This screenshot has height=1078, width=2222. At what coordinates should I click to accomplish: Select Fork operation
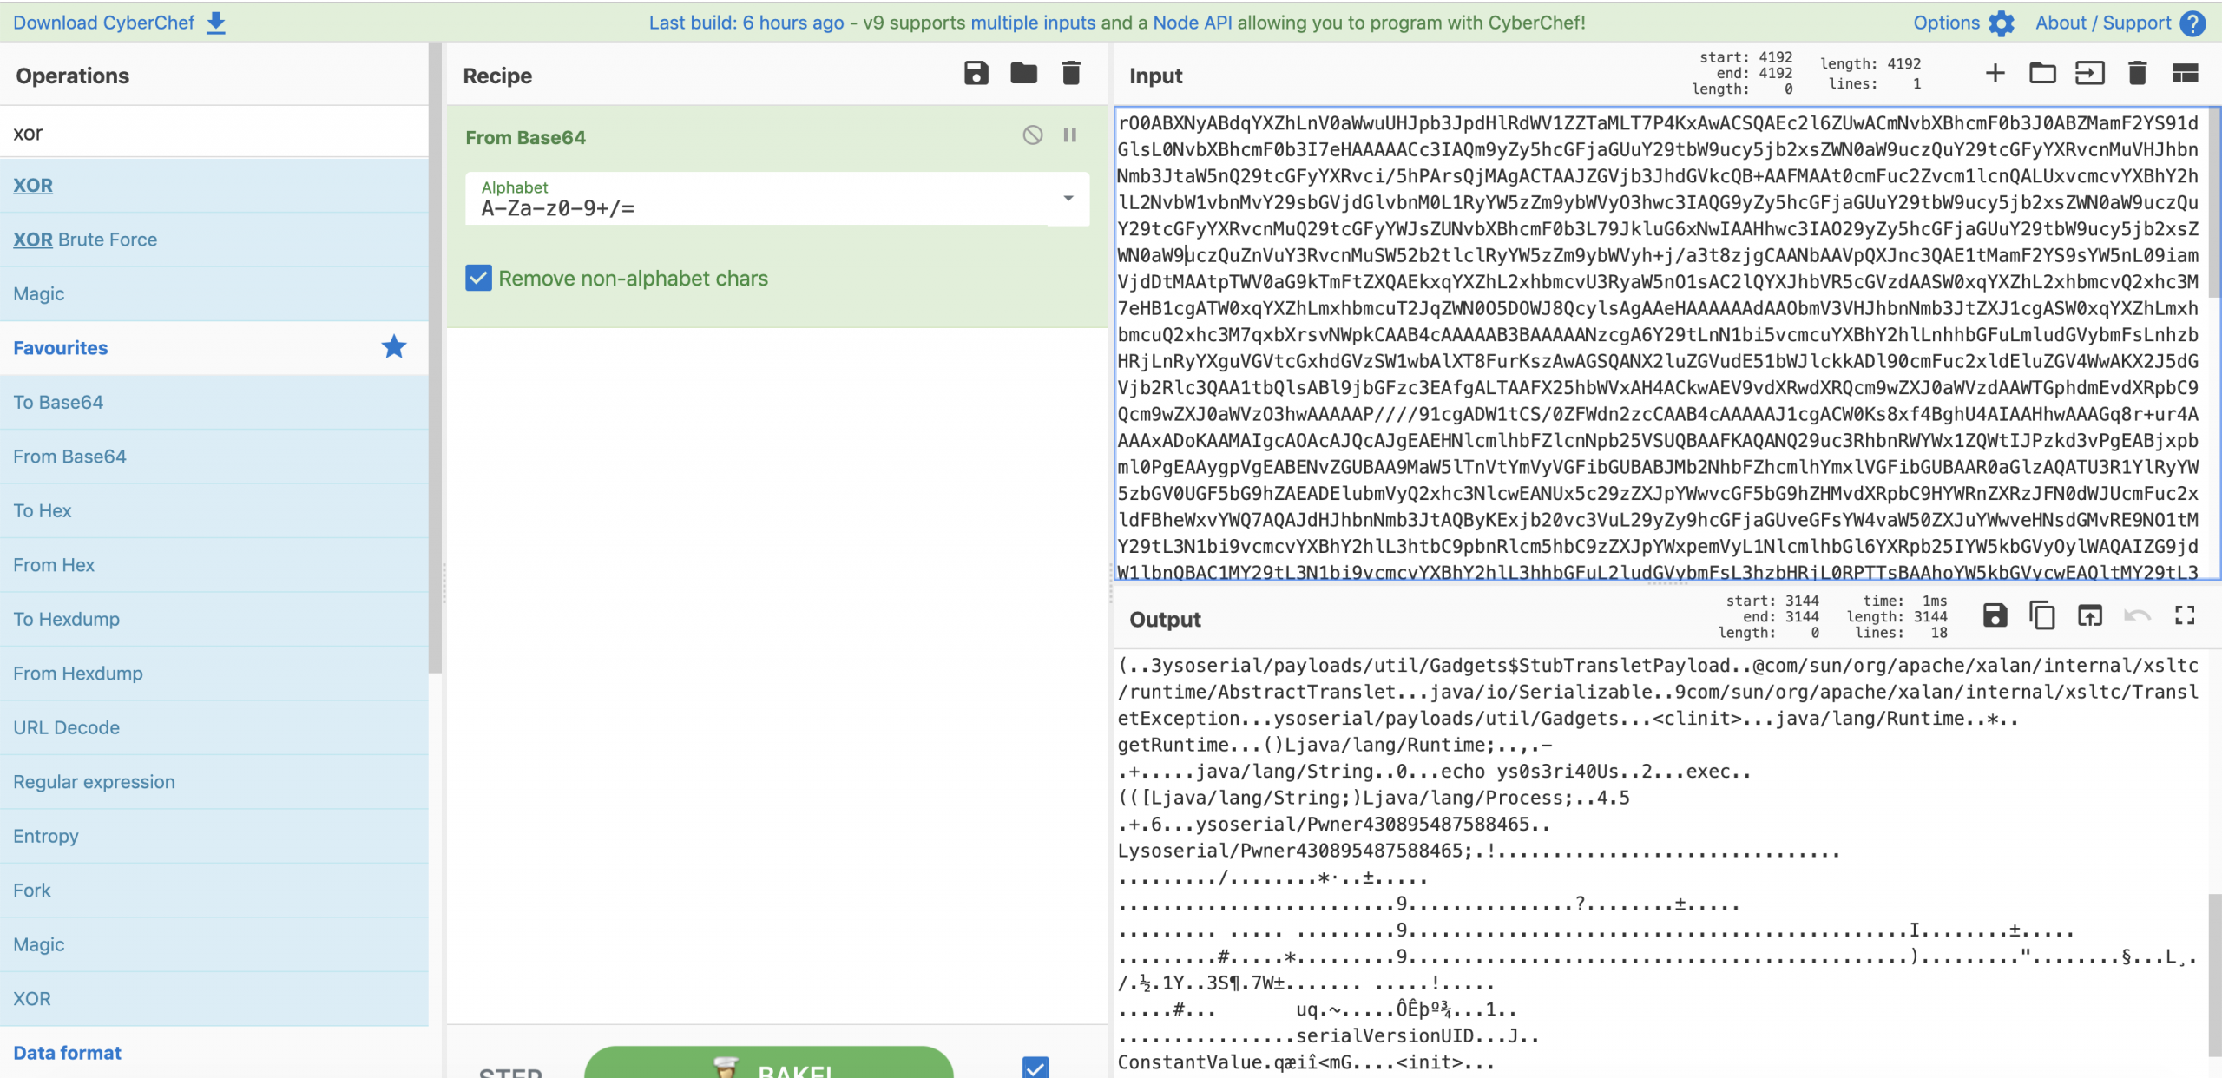214,891
